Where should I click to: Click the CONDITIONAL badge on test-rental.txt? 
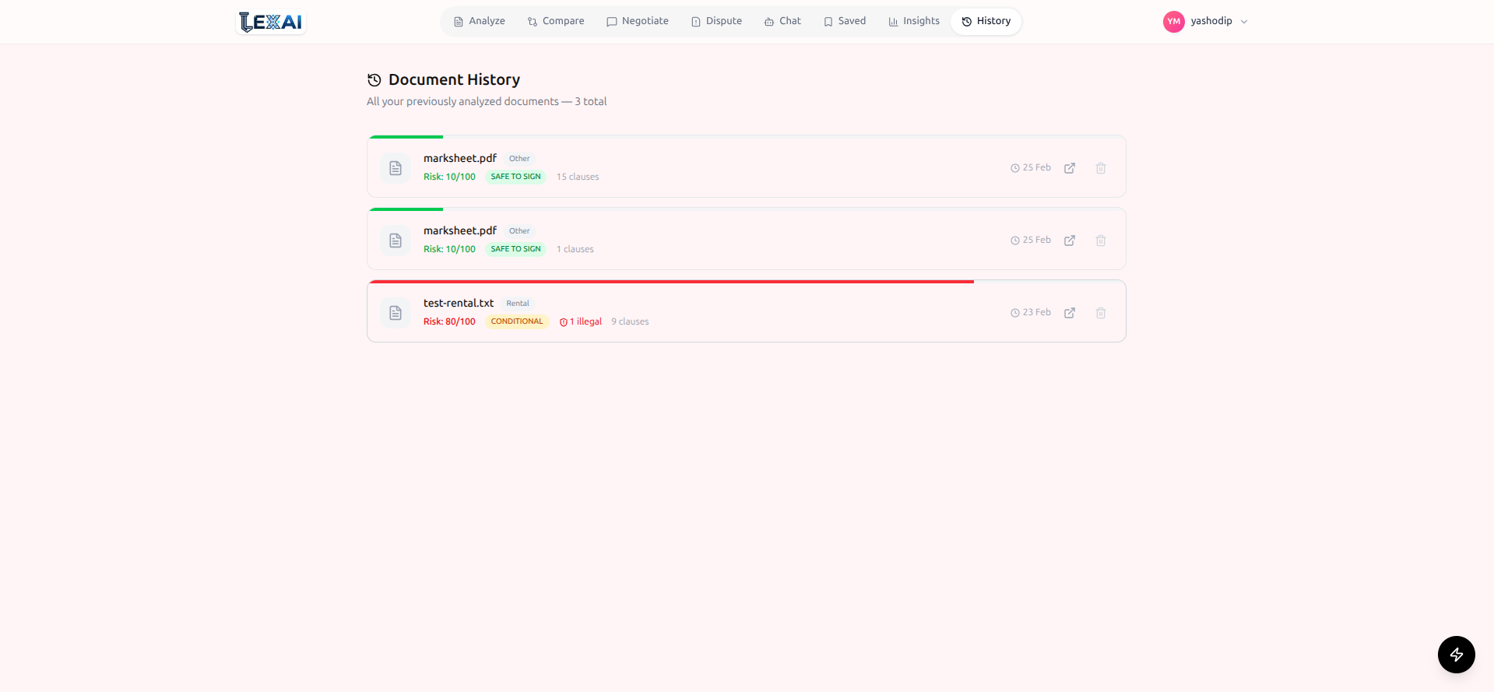click(x=517, y=321)
